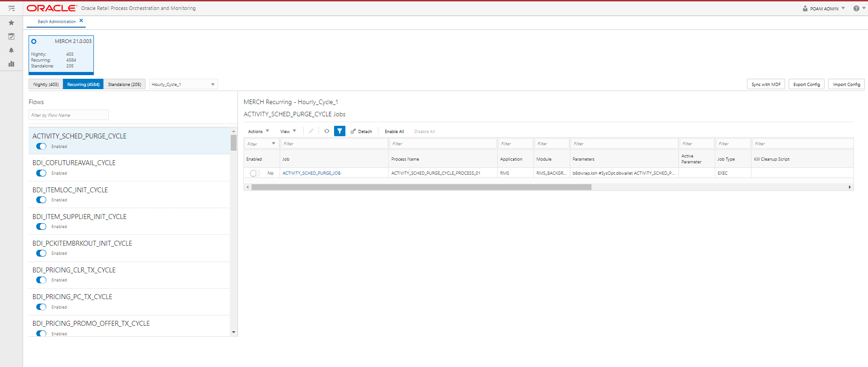Toggle BDI_PRICING_CLR_TX_CYCLE enabled switch
Viewport: 868px width, 367px height.
tap(41, 280)
